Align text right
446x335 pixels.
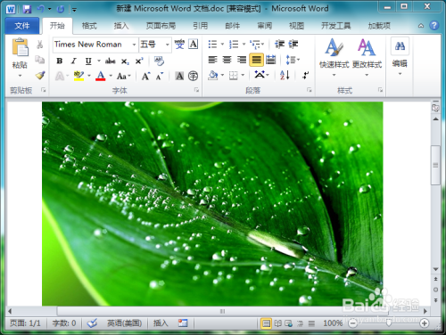coord(242,60)
